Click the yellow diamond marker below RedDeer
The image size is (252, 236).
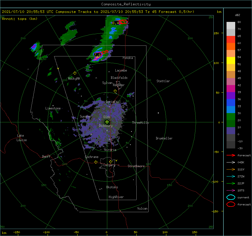click(x=115, y=91)
